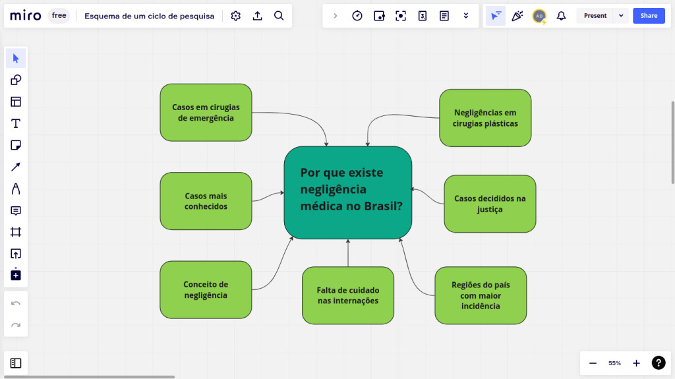Expand the Present options dropdown arrow
The height and width of the screenshot is (379, 675).
coord(621,16)
